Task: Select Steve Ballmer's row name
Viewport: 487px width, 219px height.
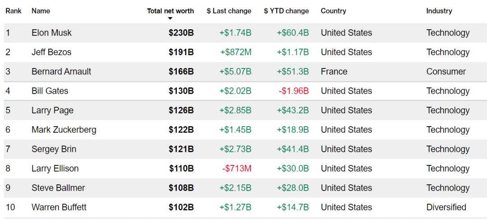Action: point(58,188)
